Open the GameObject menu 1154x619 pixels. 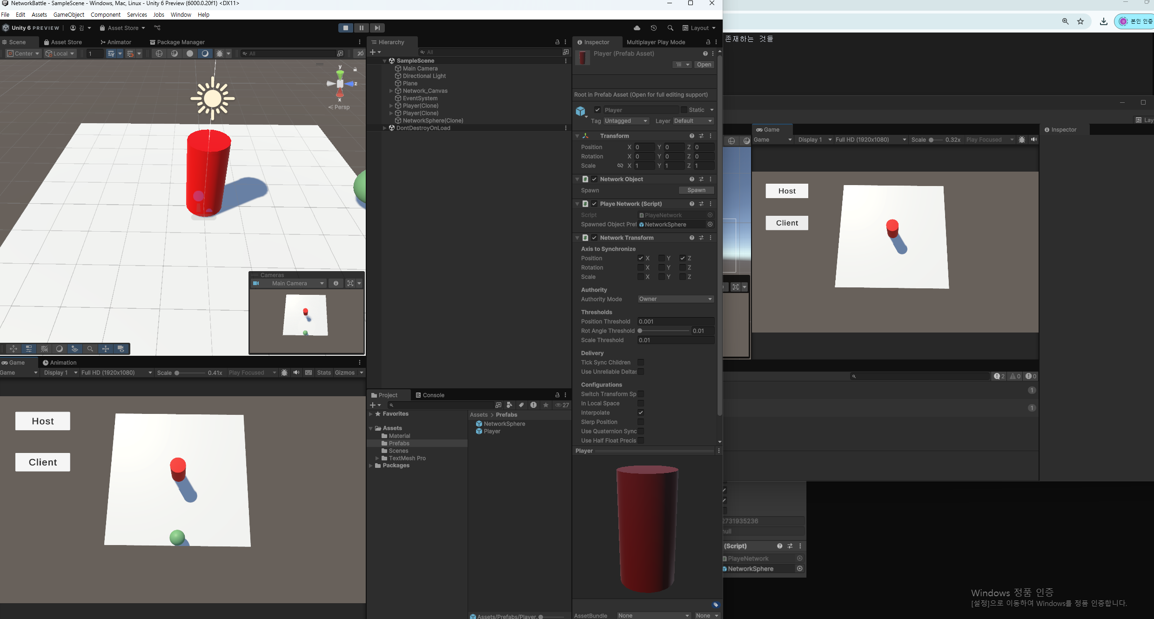pos(69,14)
